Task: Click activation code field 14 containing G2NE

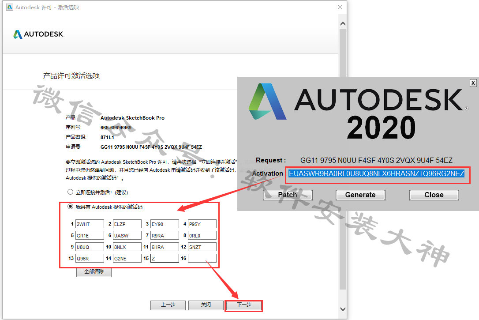Action: [127, 258]
